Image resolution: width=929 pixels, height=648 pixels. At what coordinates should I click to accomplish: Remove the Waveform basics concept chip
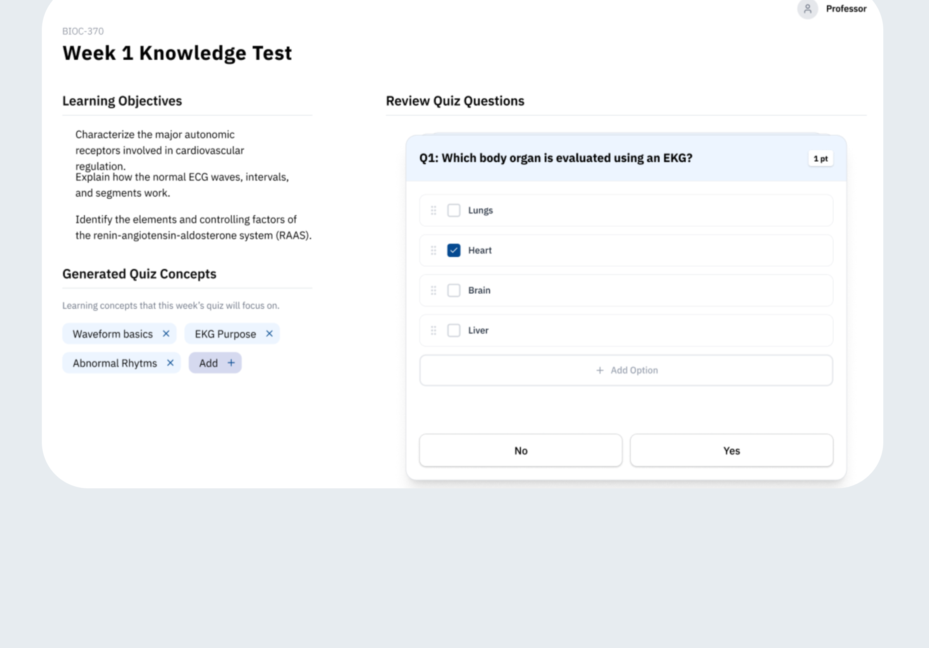pos(166,334)
